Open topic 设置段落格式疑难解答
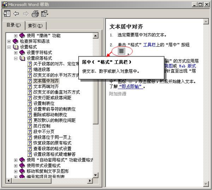The width and height of the screenshot is (212, 190). pyautogui.click(x=54, y=154)
